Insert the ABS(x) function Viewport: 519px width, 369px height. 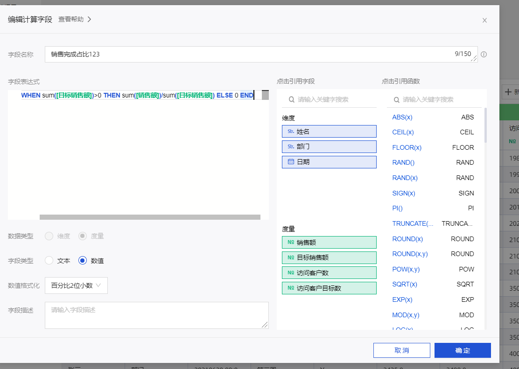pyautogui.click(x=402, y=117)
